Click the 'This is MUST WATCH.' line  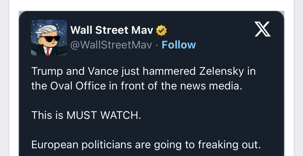point(86,115)
